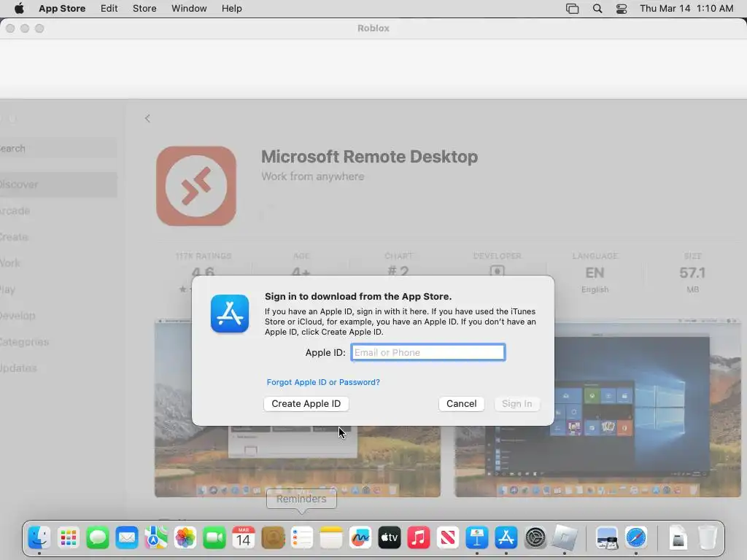The height and width of the screenshot is (560, 747).
Task: Click the Microsoft Remote Desktop app icon
Action: pos(196,186)
